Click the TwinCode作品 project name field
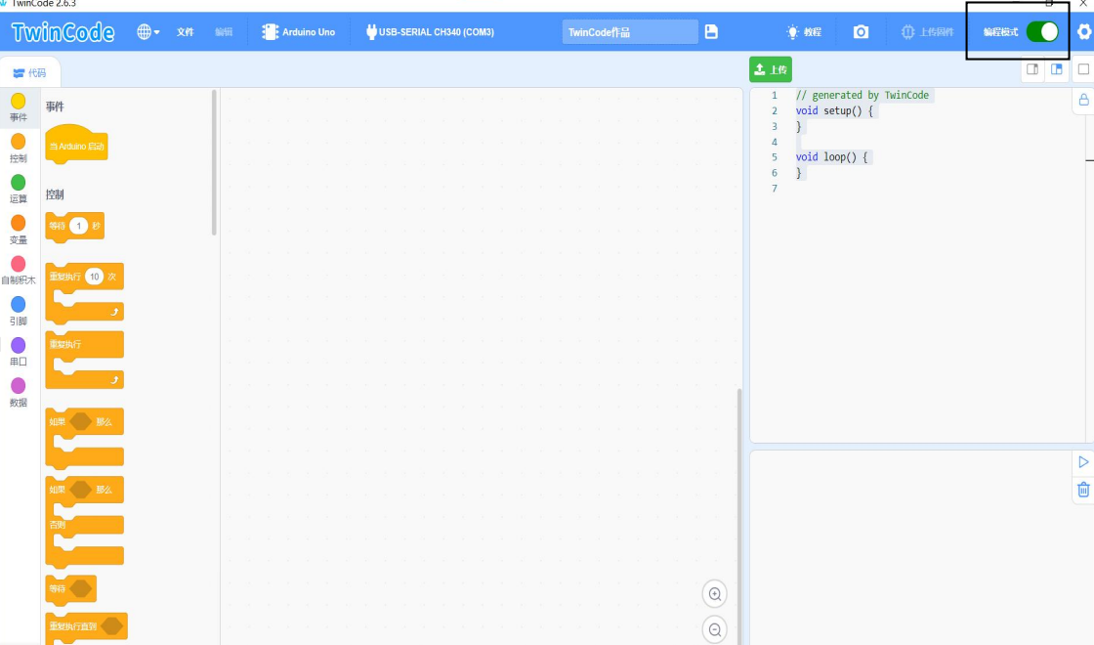1094x645 pixels. coord(630,32)
